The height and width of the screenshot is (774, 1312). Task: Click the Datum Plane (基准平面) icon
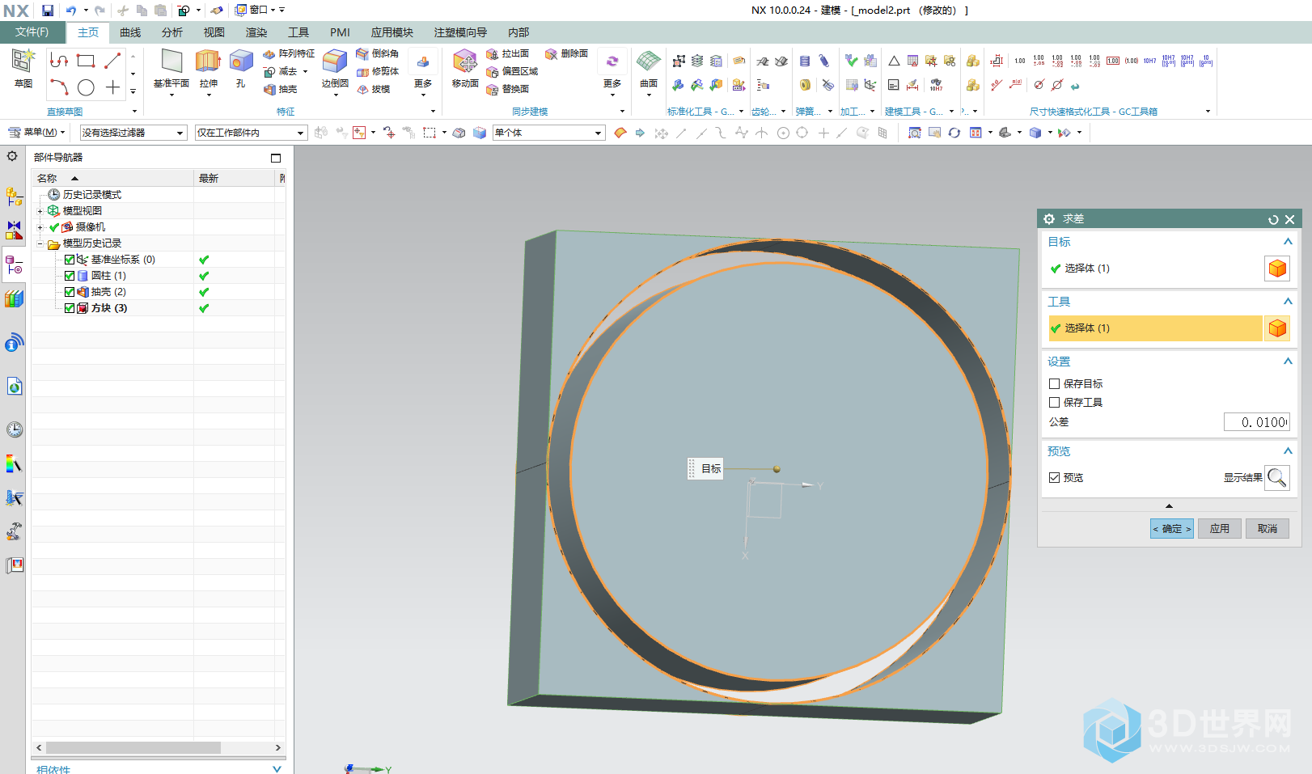pos(171,61)
